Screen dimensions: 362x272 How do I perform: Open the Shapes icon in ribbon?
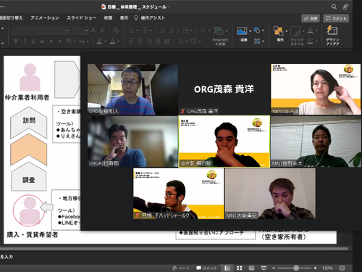[257, 30]
